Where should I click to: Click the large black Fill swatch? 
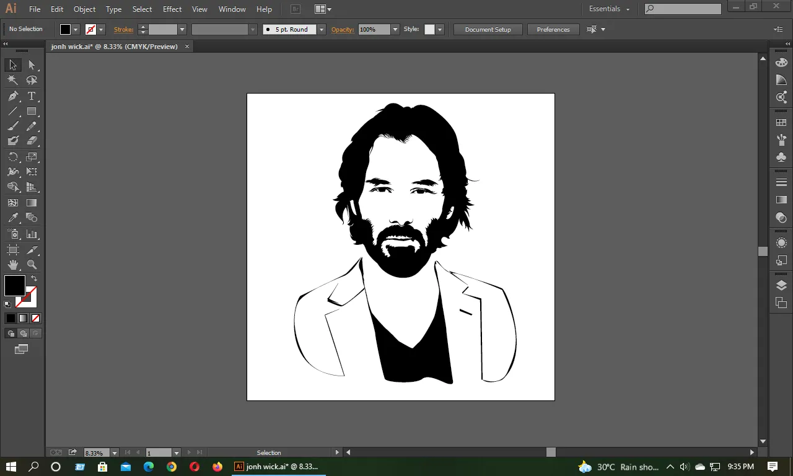point(15,286)
